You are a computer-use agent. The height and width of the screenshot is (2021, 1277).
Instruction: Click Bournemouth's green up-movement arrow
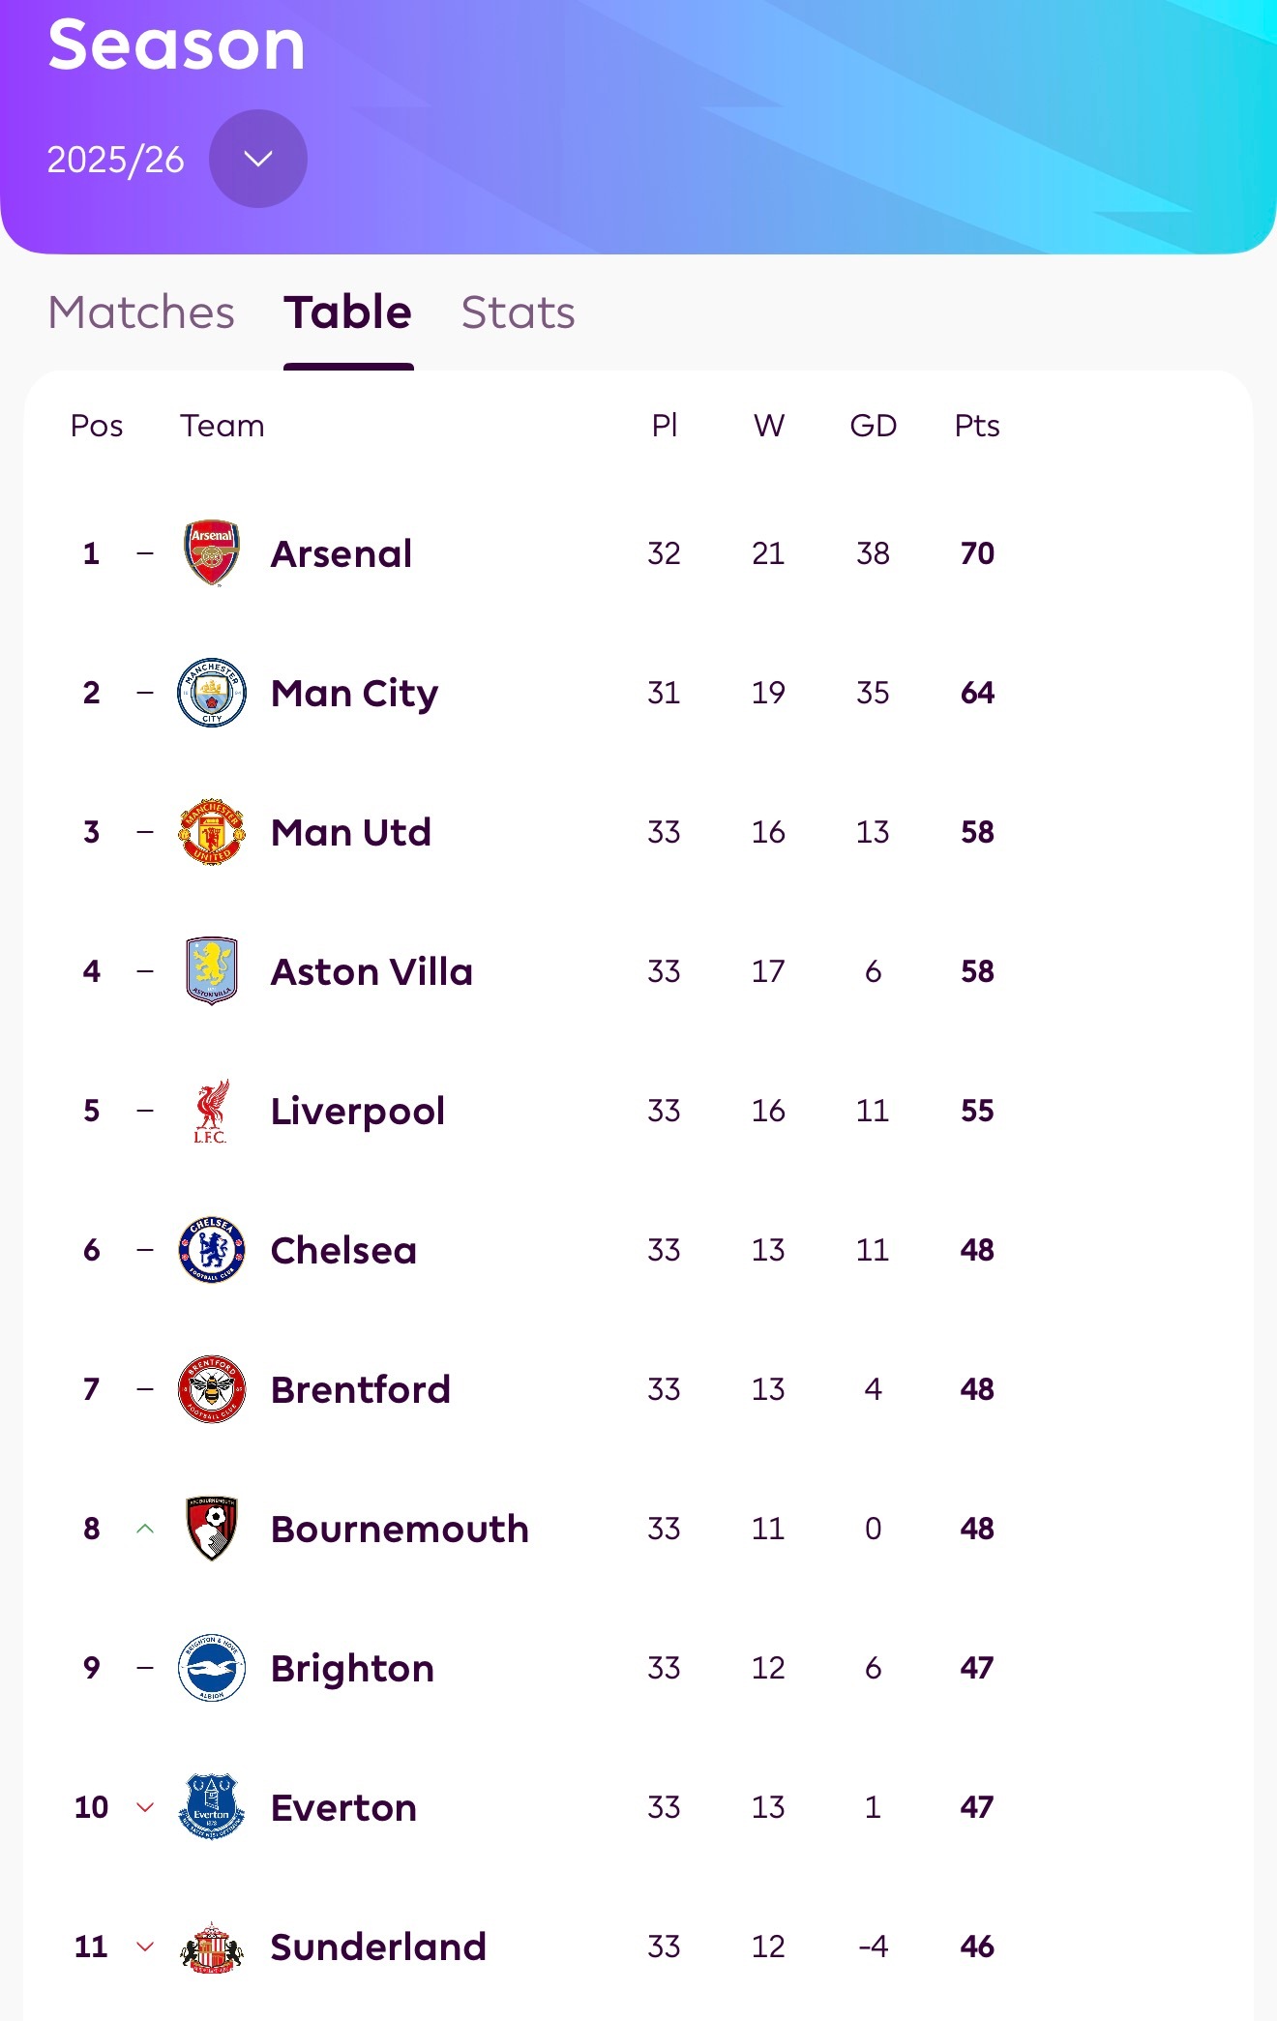tap(145, 1529)
